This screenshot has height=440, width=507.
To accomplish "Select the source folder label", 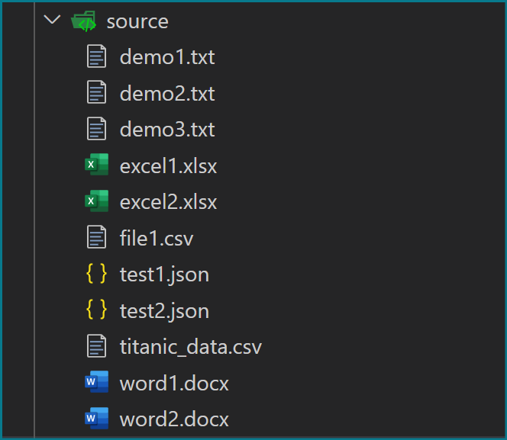I will point(137,22).
